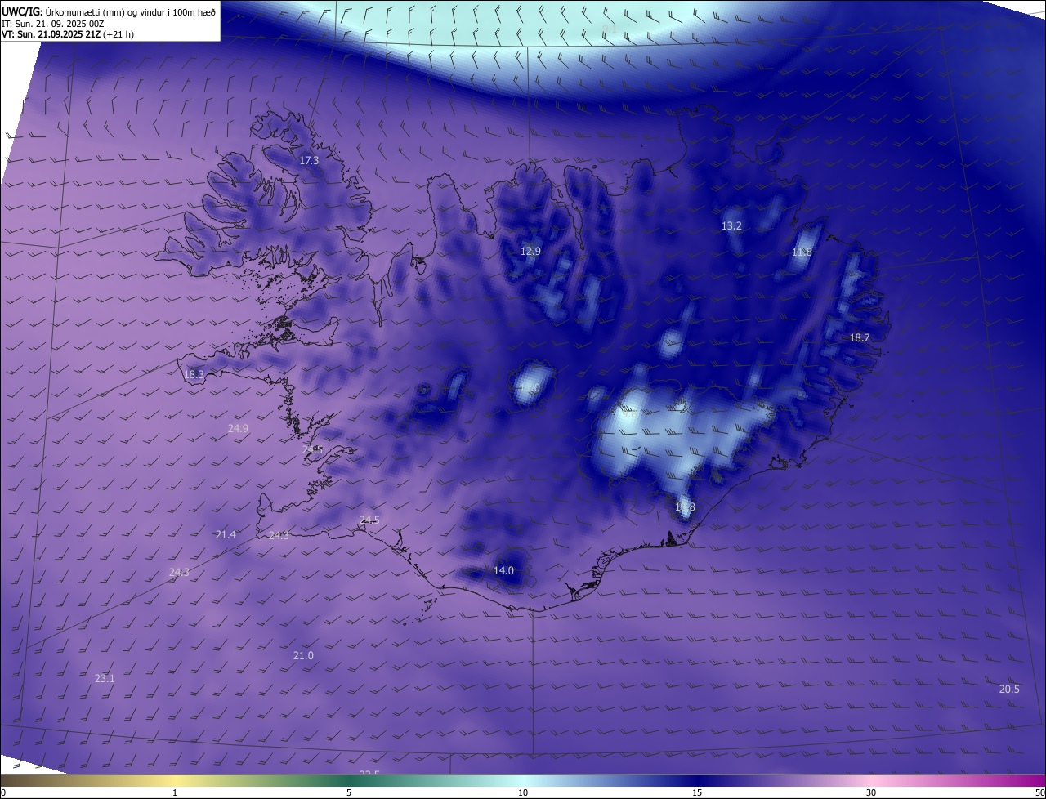
Task: Click the colour scale label 1
Action: (175, 792)
